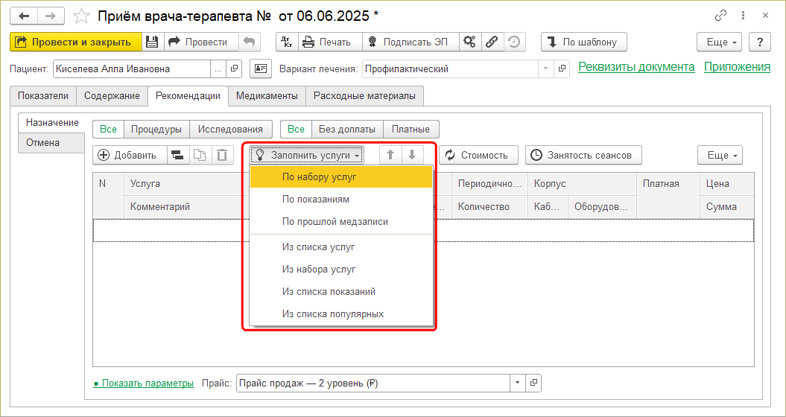Click the Пациент name input field

(131, 69)
